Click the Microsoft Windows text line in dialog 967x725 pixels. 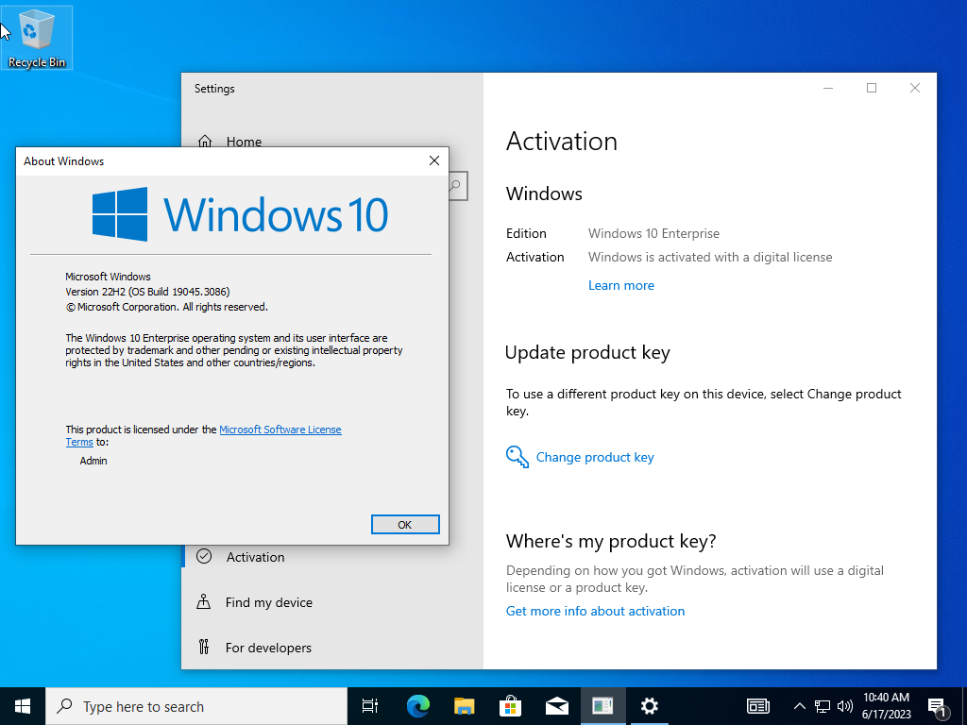click(x=108, y=277)
